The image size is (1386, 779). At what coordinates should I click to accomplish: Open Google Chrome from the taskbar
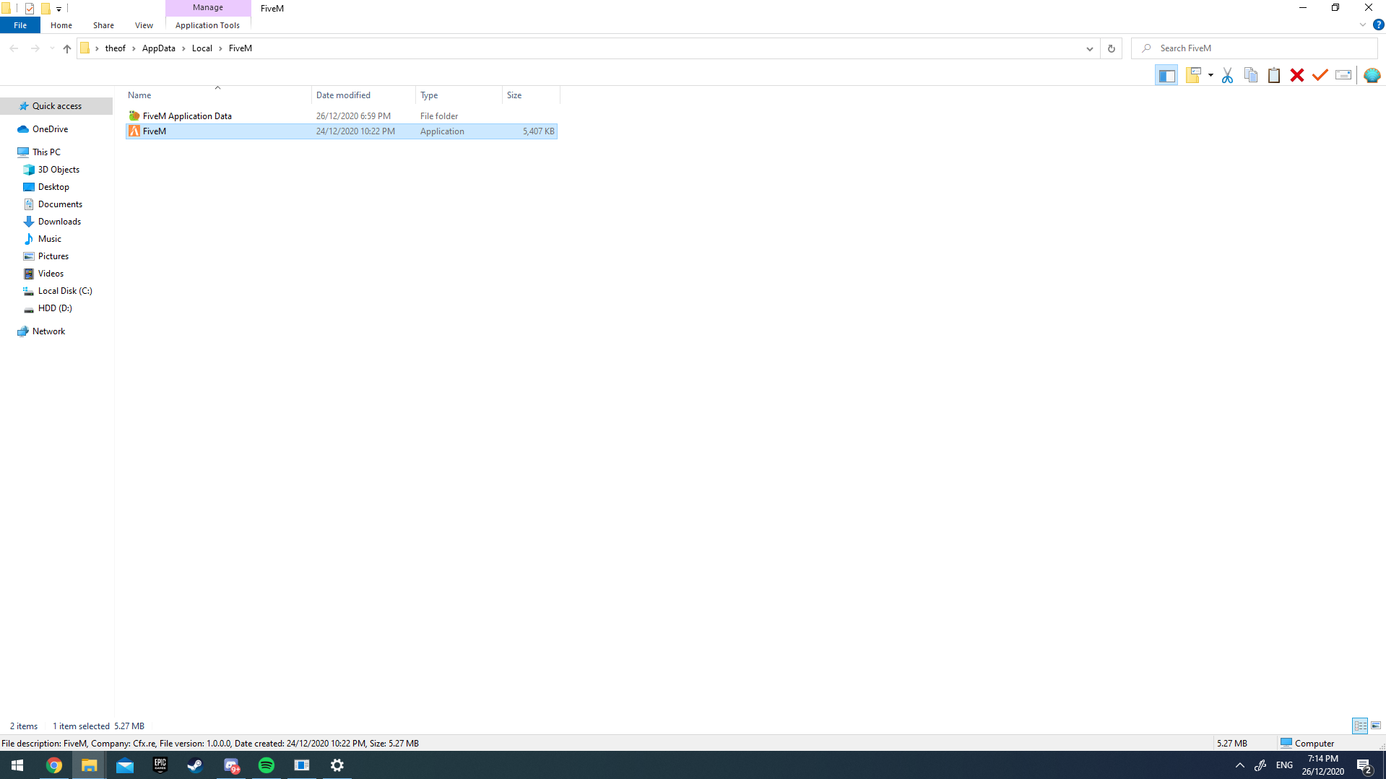[x=54, y=765]
